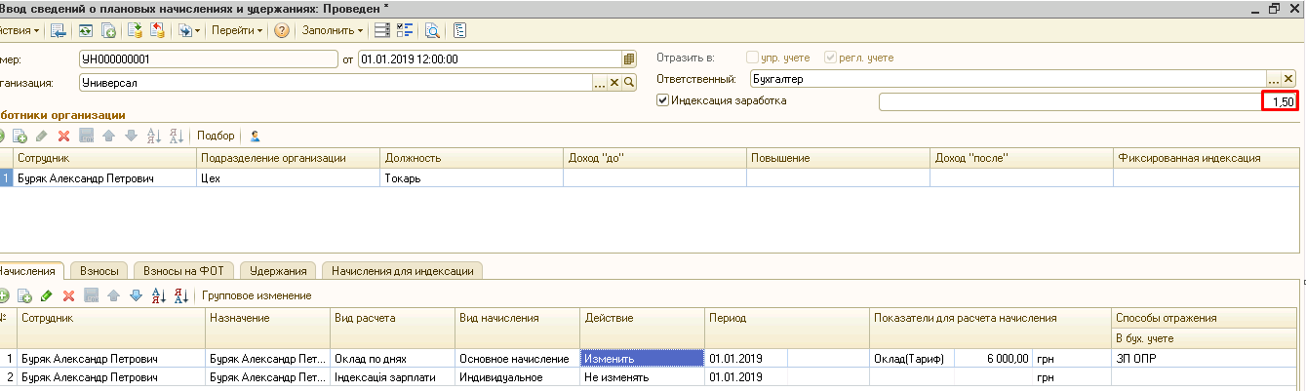Click the person icon next to Подбор
Image resolution: width=1306 pixels, height=391 pixels.
pyautogui.click(x=256, y=136)
